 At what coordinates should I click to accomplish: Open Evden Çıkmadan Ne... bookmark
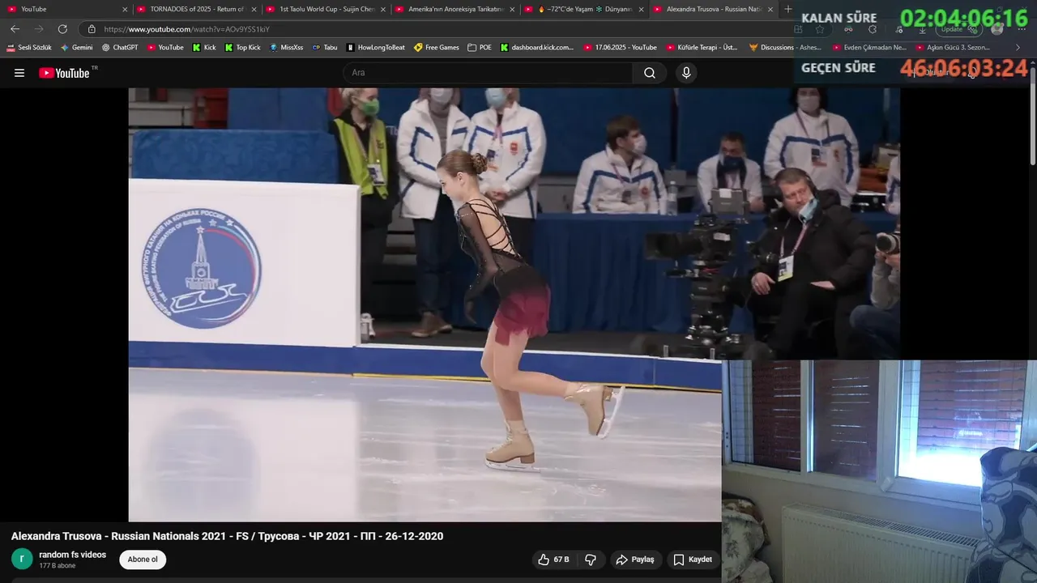[x=869, y=48]
